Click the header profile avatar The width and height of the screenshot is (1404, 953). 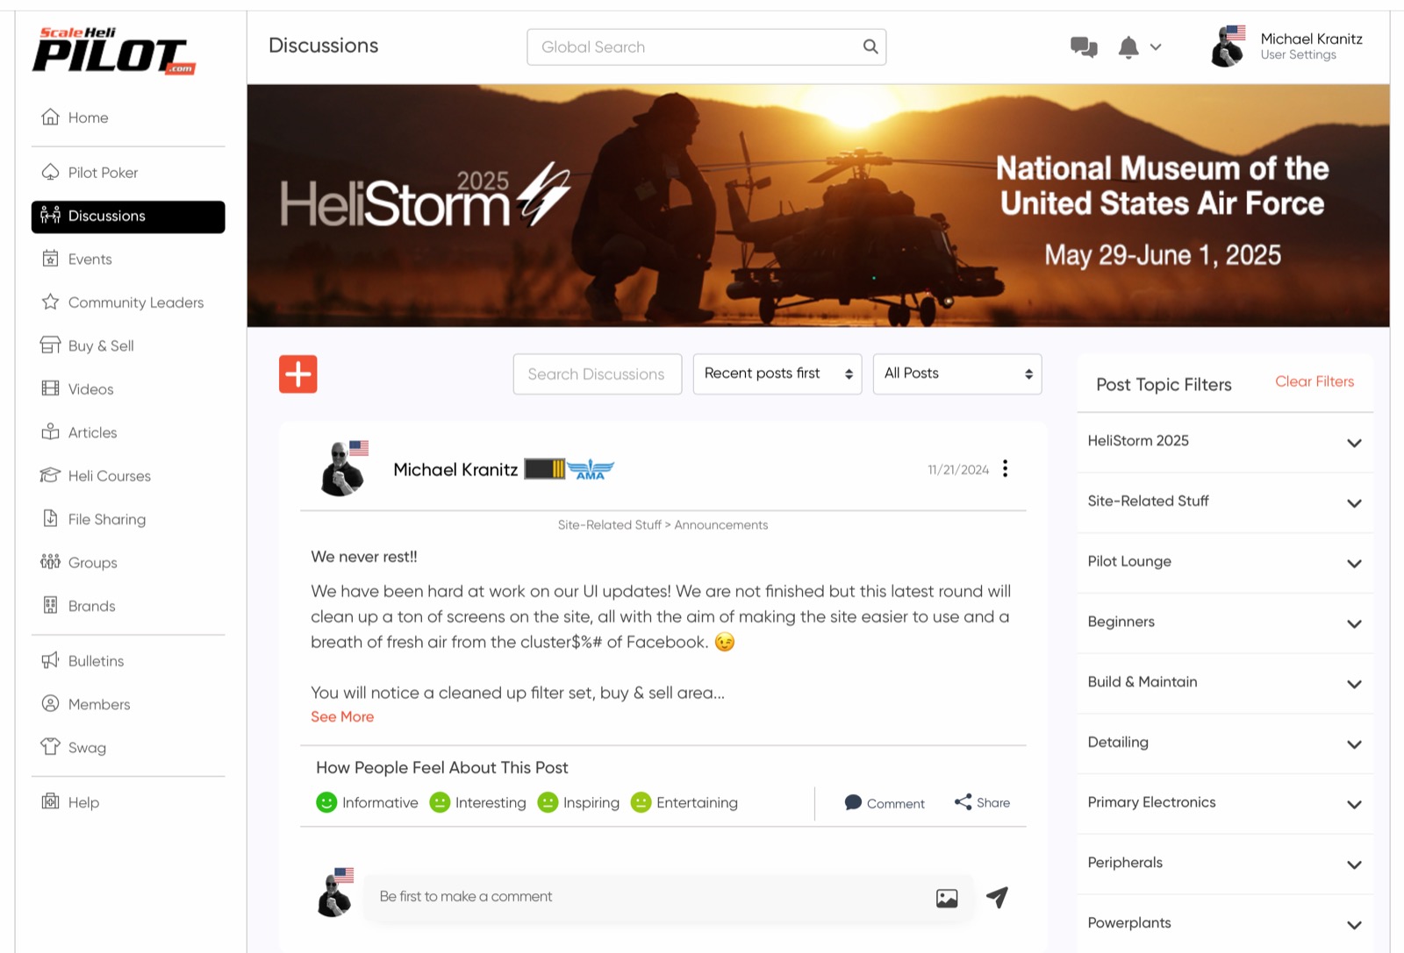[x=1227, y=46]
